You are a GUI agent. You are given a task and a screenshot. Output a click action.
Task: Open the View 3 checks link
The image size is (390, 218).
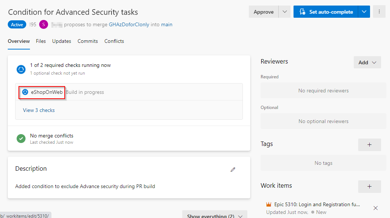pyautogui.click(x=39, y=110)
